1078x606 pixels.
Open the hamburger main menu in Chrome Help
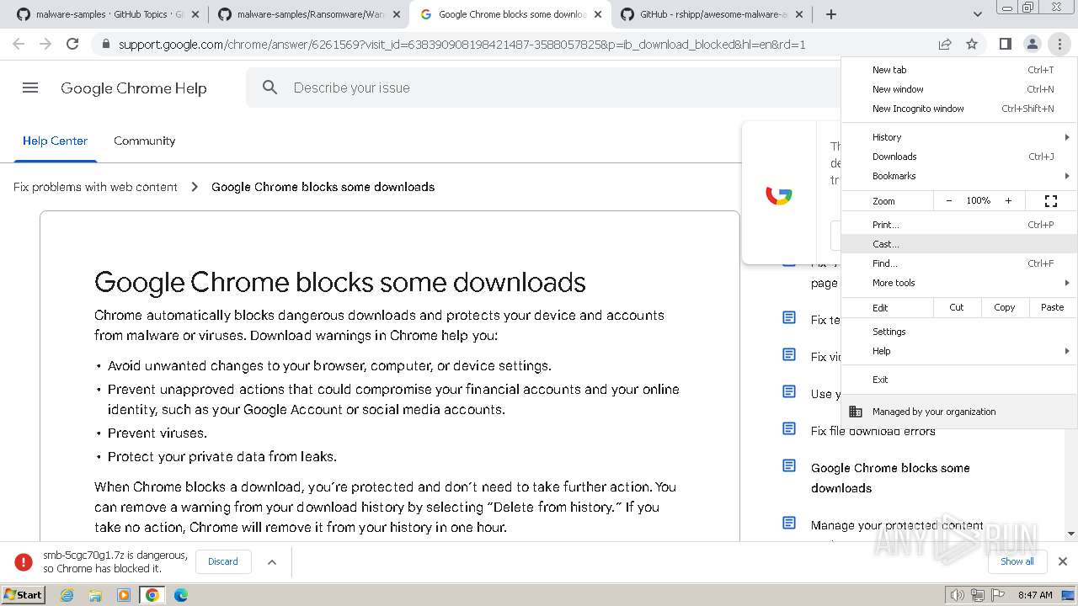tap(30, 88)
